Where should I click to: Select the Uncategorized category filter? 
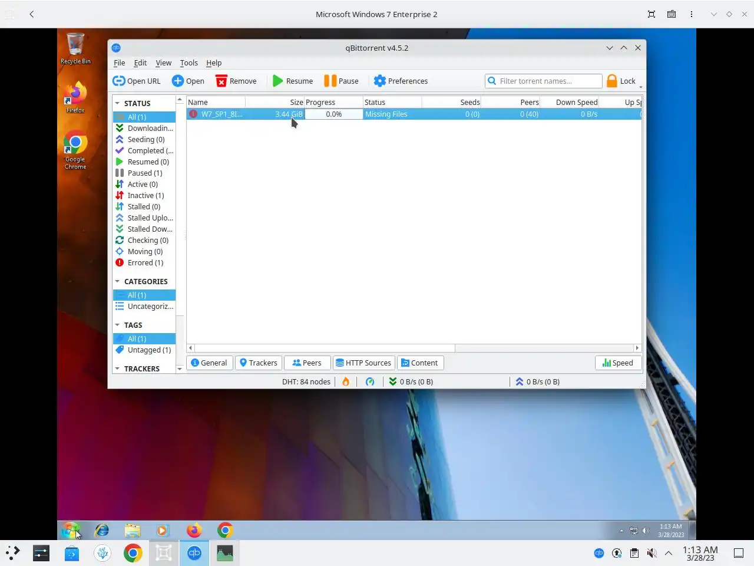point(144,306)
